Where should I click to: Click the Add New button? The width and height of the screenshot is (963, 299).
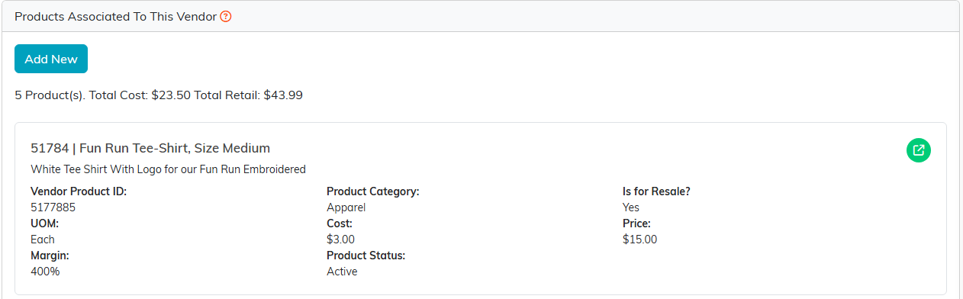(51, 59)
